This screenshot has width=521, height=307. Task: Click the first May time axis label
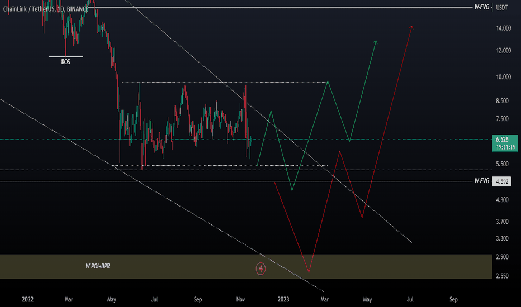[112, 299]
